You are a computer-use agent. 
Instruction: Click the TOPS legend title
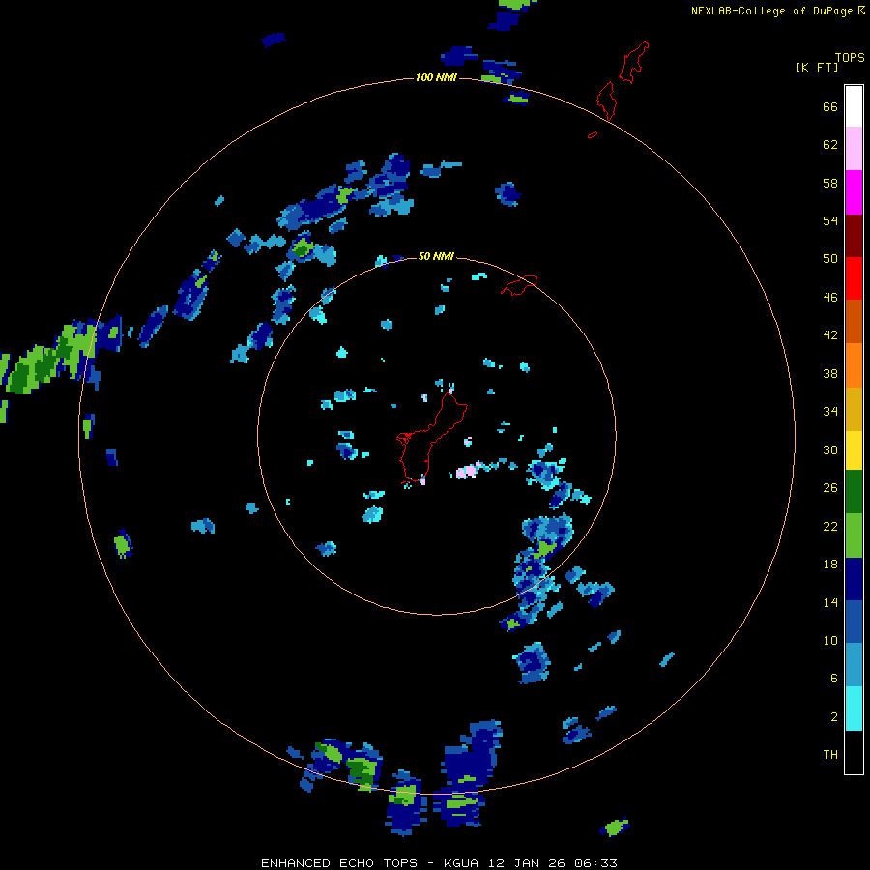(x=850, y=57)
